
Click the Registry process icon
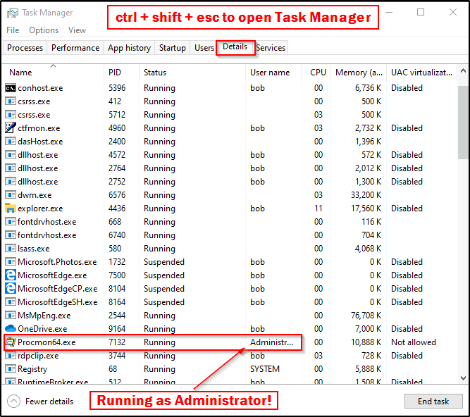pos(11,369)
